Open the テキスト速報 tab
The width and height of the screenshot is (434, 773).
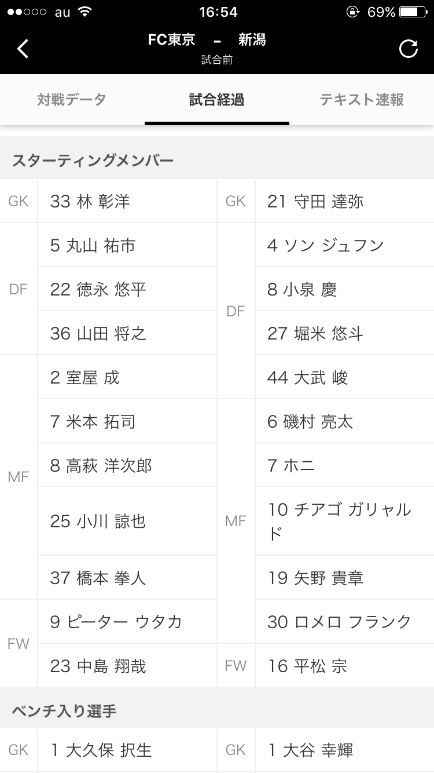(x=362, y=100)
